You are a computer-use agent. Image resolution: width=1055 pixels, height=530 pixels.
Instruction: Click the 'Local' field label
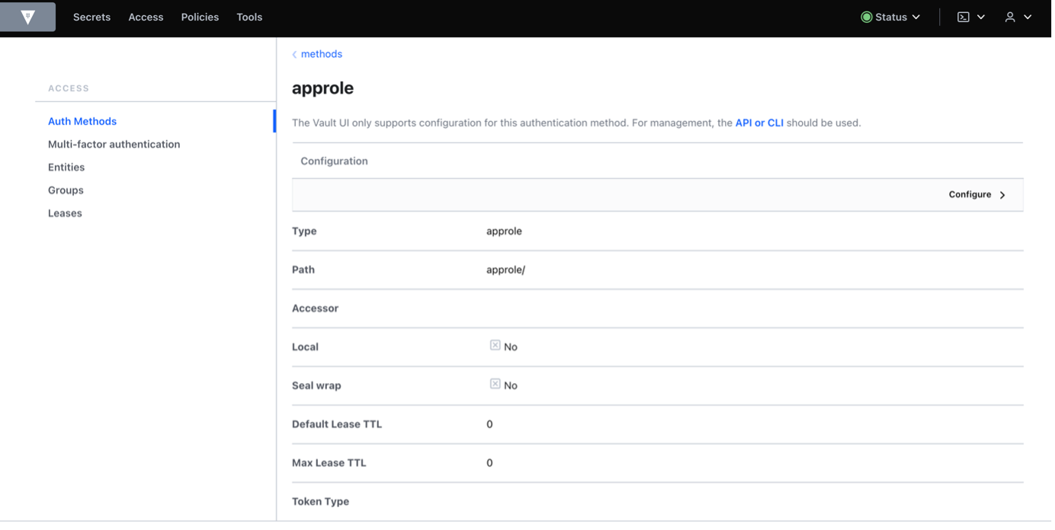(306, 347)
